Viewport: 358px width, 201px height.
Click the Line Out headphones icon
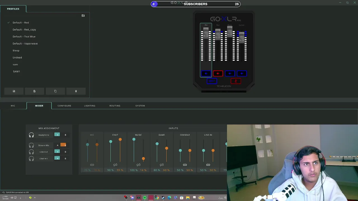pyautogui.click(x=31, y=152)
